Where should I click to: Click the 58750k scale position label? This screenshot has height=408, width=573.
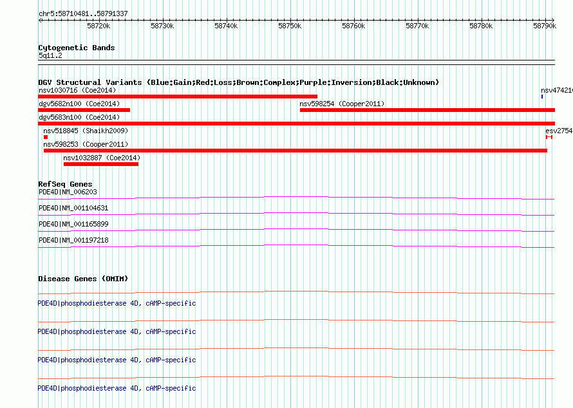click(290, 26)
